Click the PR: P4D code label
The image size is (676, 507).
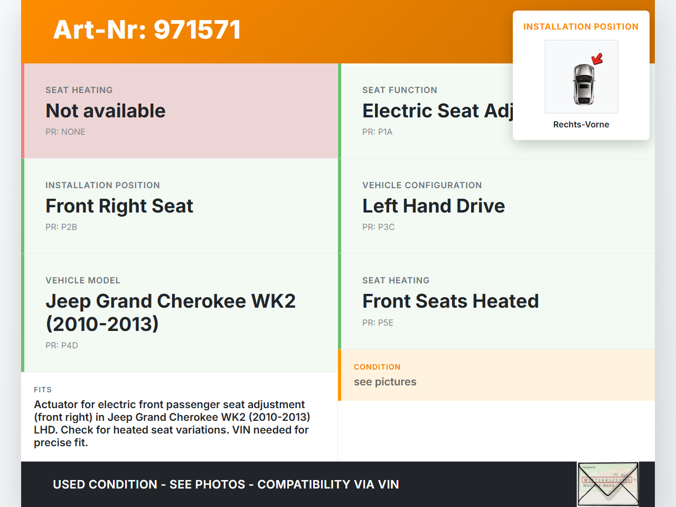tap(62, 345)
